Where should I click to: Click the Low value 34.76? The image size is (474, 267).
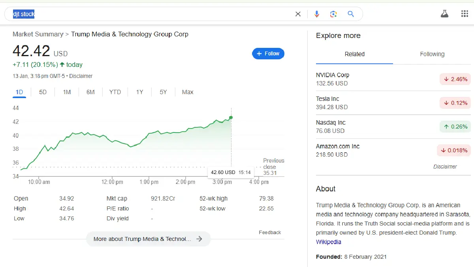pyautogui.click(x=66, y=218)
